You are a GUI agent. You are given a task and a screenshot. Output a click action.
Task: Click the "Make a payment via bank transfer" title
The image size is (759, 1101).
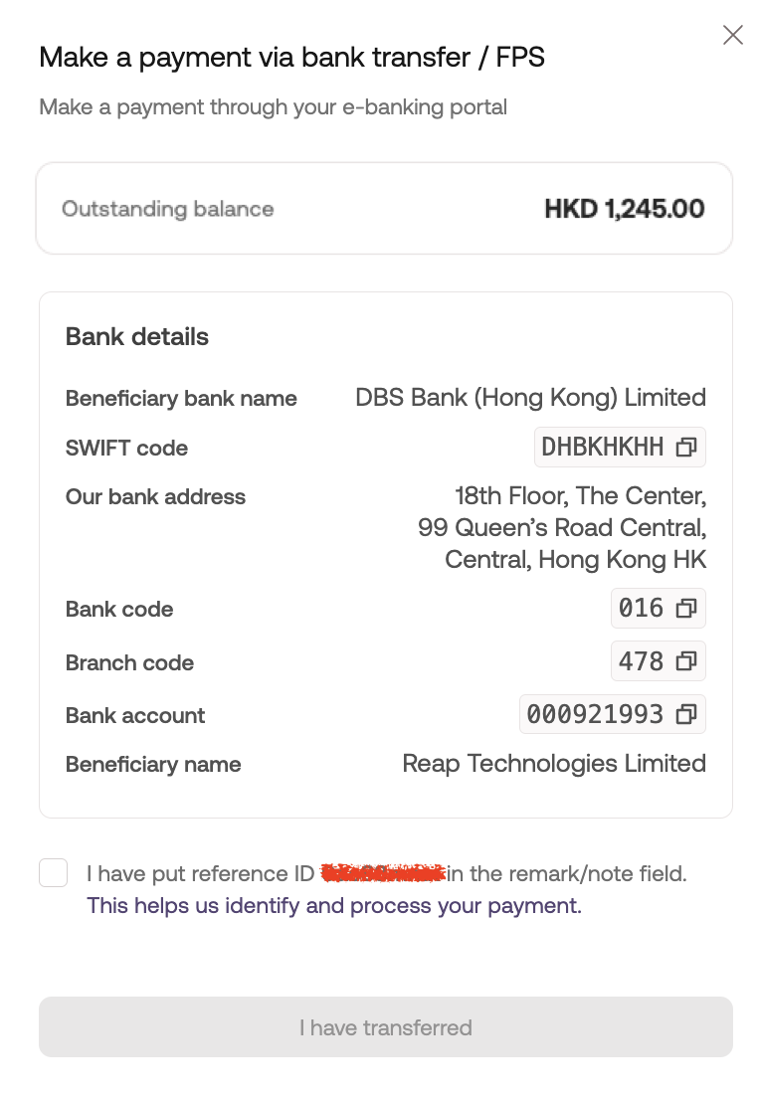pos(291,57)
